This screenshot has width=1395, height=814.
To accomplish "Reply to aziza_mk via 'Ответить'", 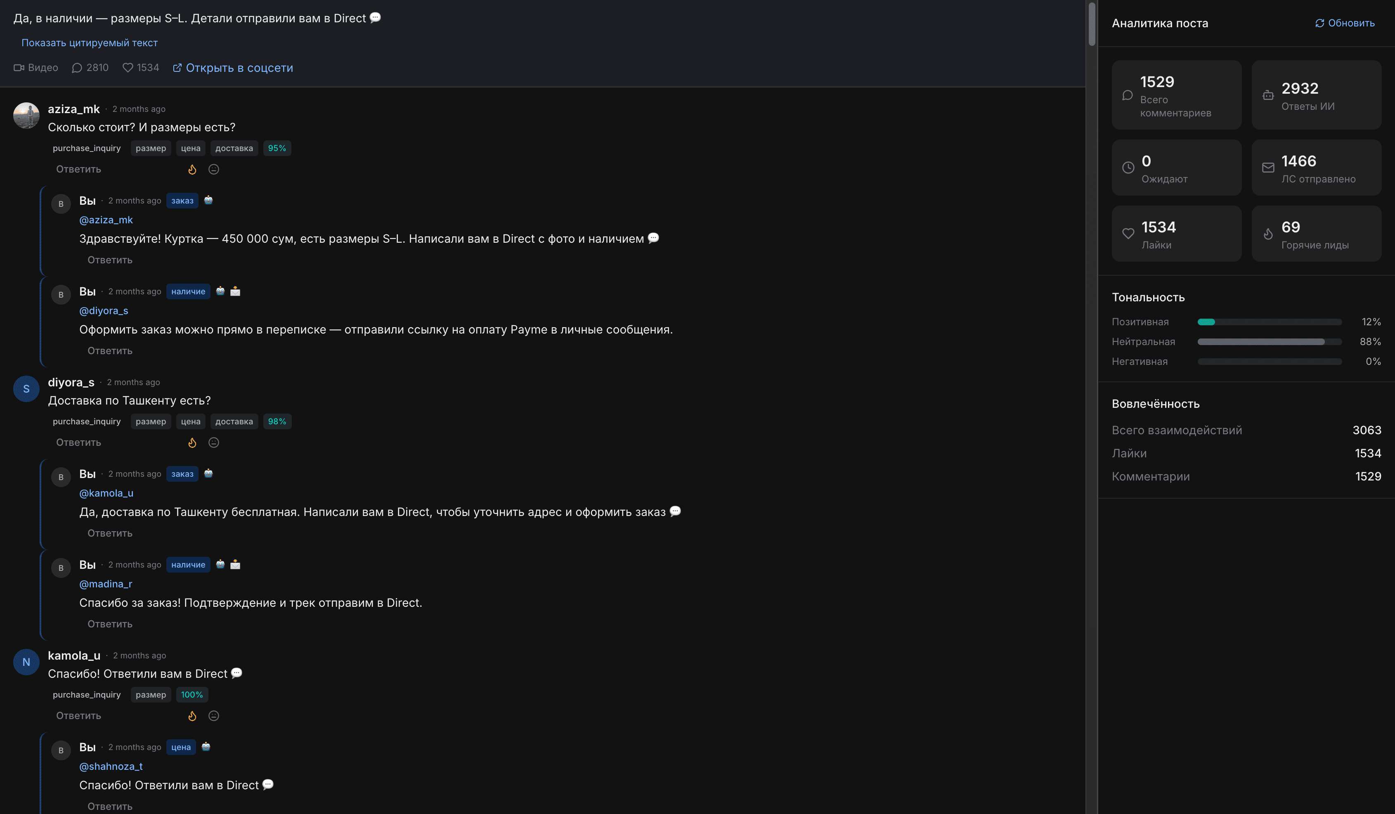I will pos(78,169).
